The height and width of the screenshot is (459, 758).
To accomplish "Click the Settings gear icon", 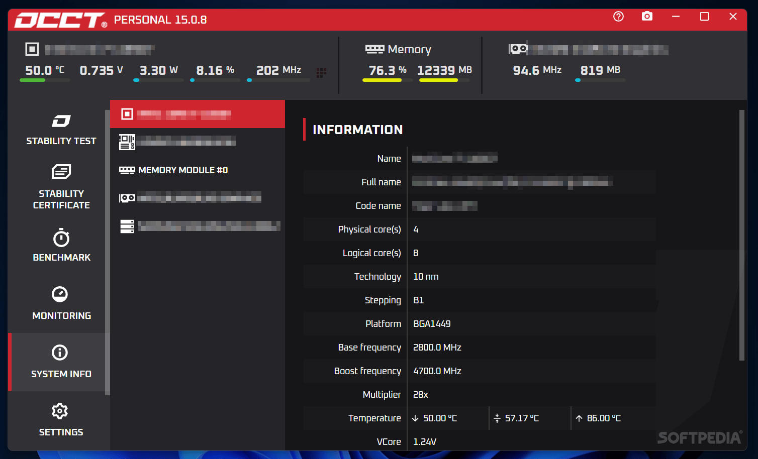I will (x=60, y=411).
